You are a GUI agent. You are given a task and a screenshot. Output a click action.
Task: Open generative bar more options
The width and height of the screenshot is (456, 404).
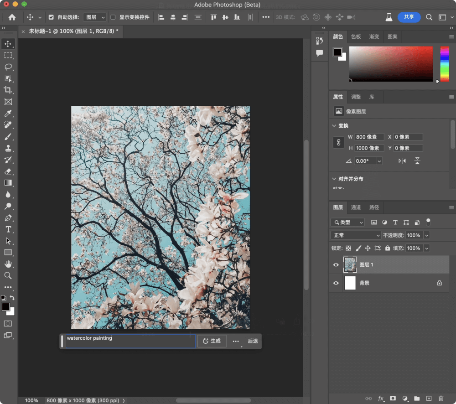point(236,341)
